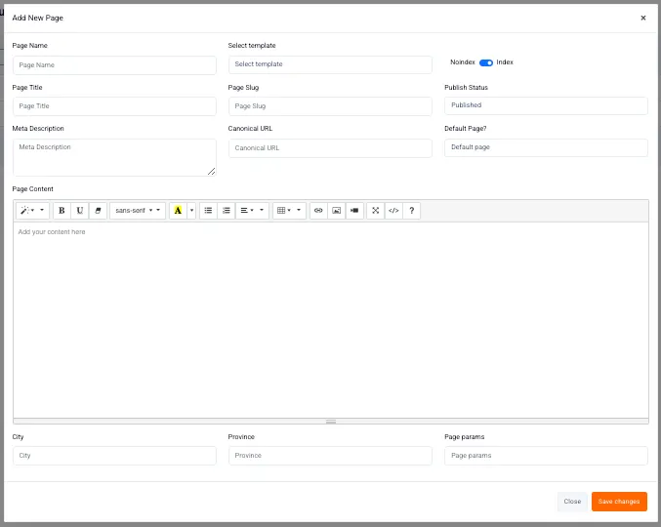
Task: Apply the yellow highlight color button
Action: pos(178,210)
